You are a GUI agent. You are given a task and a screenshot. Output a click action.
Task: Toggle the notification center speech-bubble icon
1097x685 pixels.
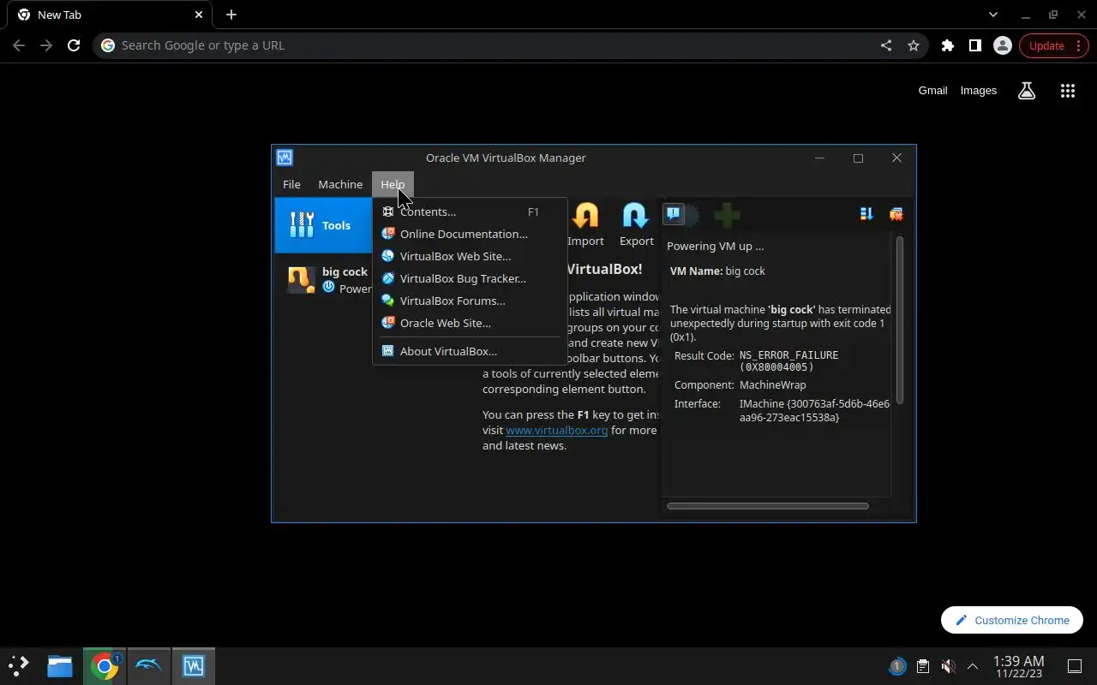tap(674, 214)
